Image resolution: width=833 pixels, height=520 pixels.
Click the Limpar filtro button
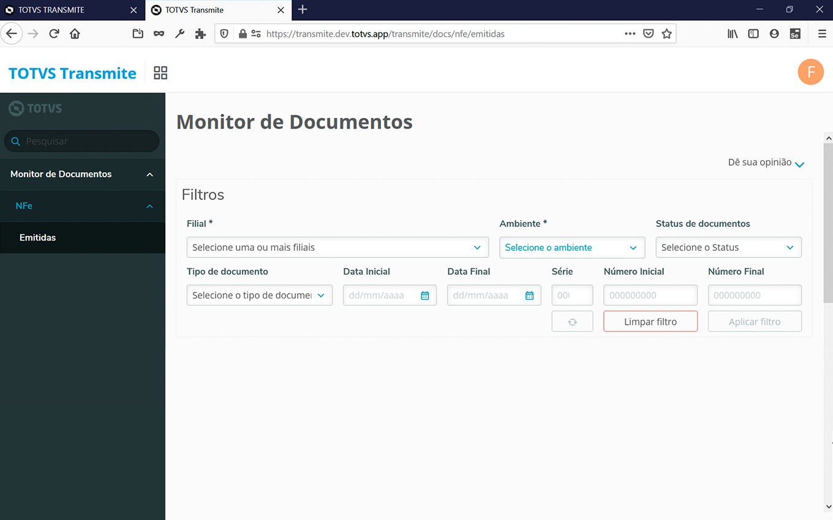coord(650,322)
